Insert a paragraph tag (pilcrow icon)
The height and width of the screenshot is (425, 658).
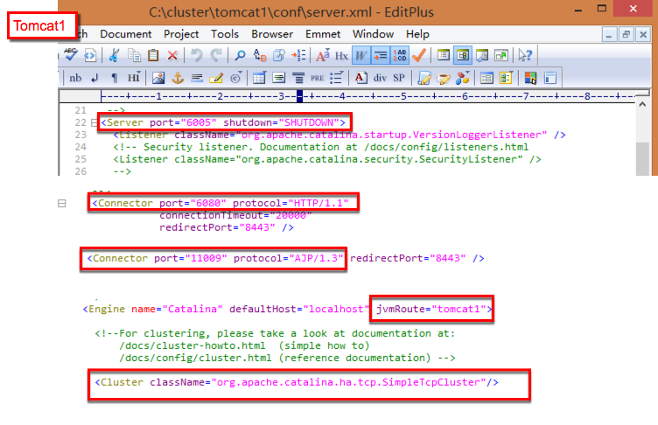114,78
